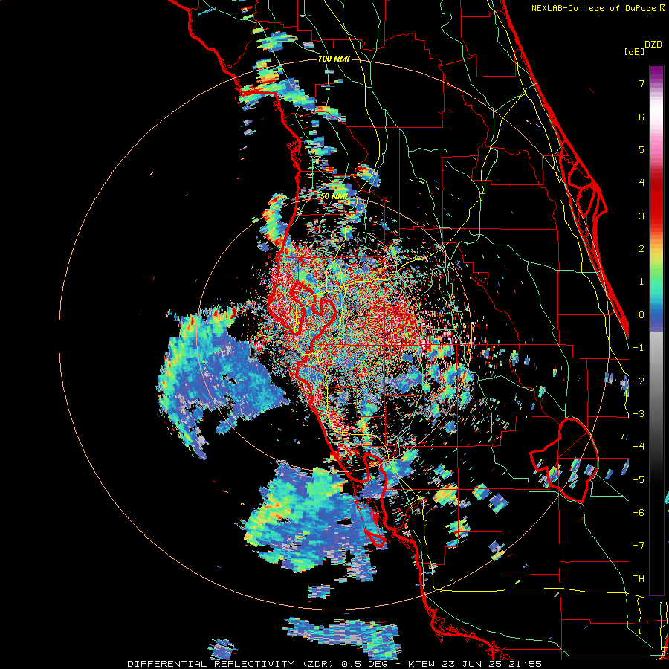
Task: Click the DZD legend title
Action: pos(653,45)
